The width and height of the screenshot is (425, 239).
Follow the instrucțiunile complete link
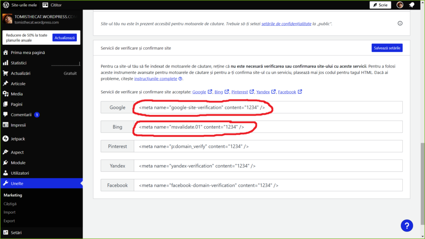coord(156,78)
